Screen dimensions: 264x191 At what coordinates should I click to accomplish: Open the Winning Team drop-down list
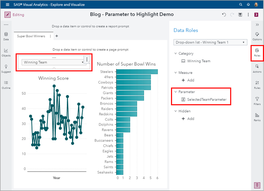53,62
